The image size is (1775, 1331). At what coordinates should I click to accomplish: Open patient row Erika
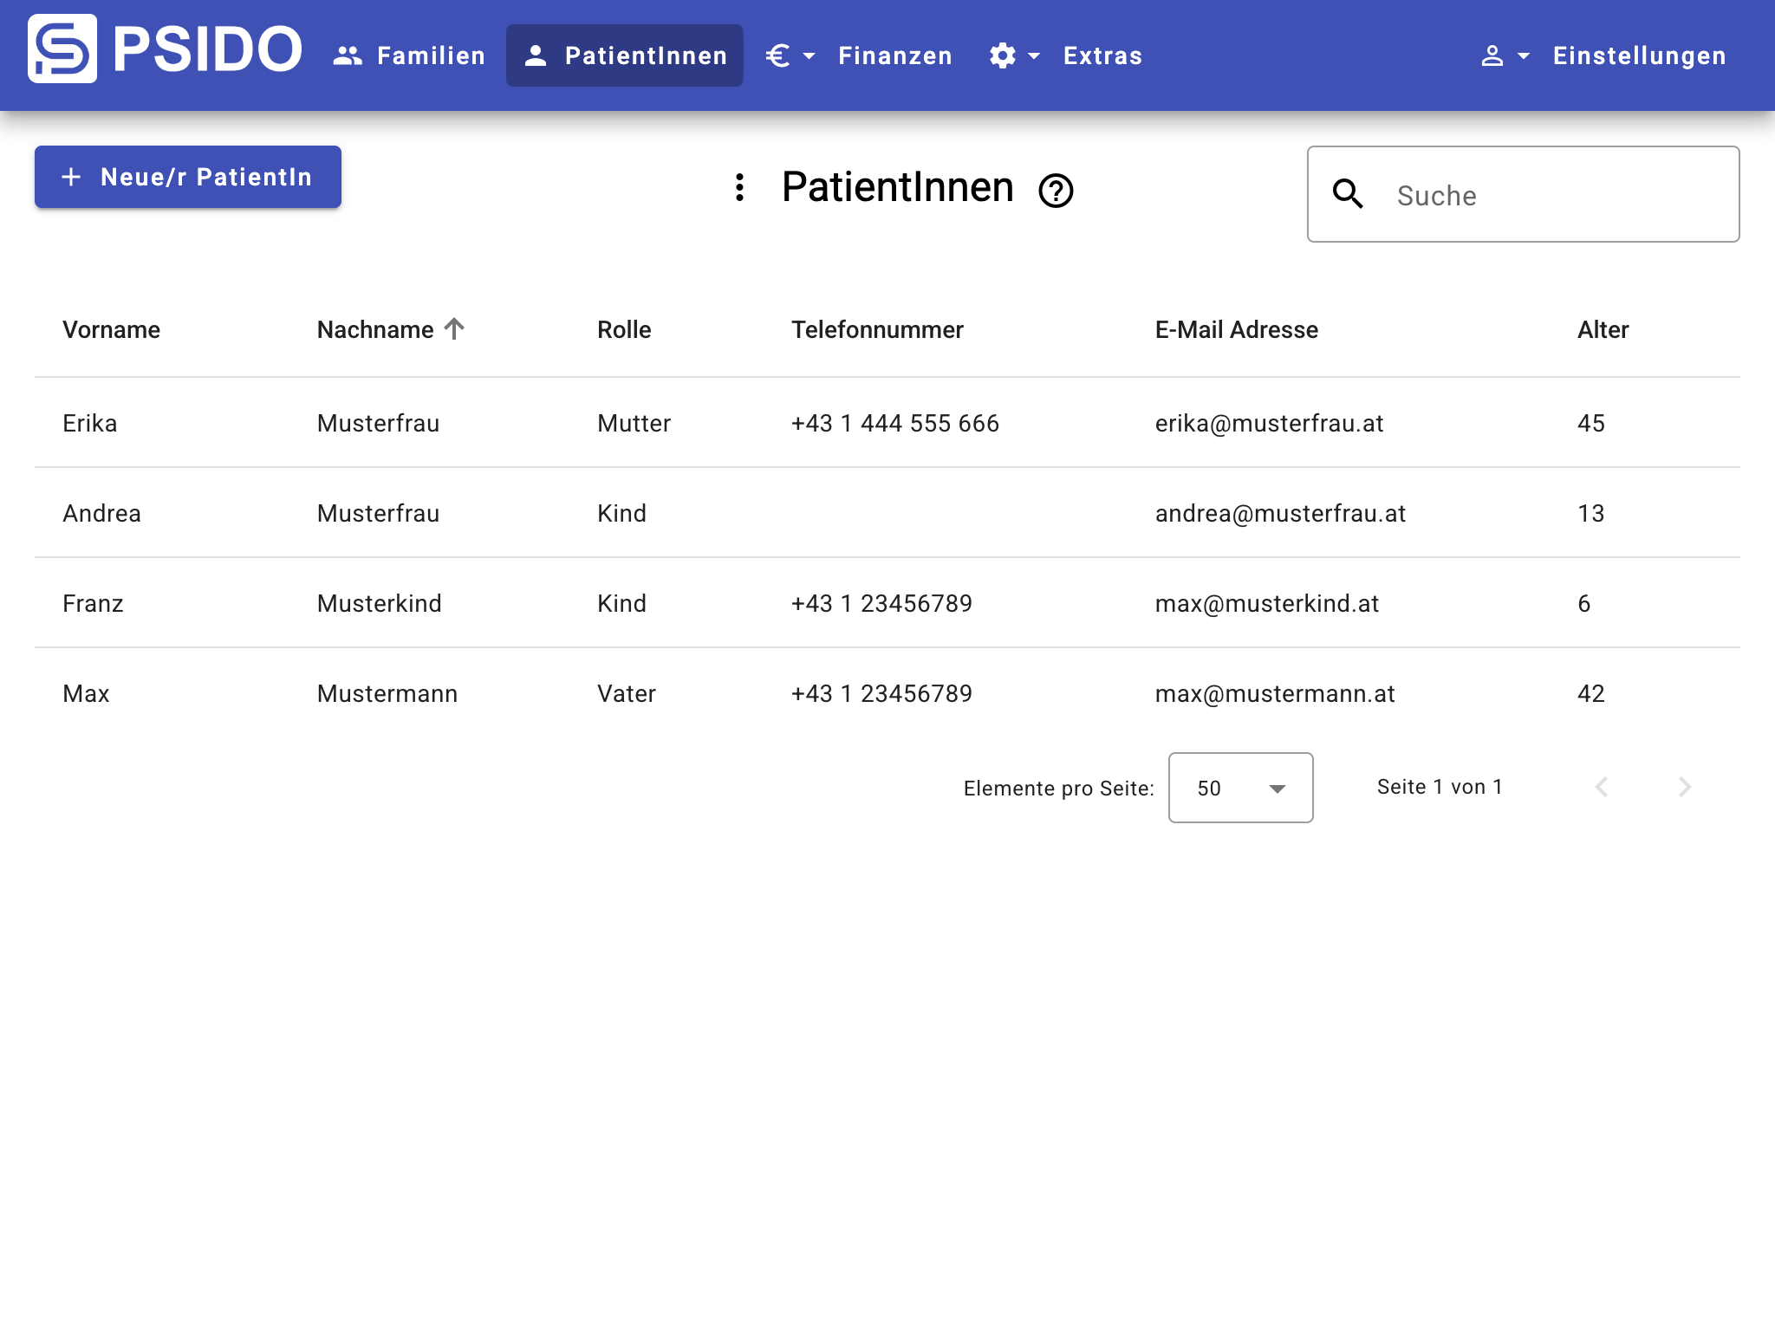pyautogui.click(x=887, y=423)
